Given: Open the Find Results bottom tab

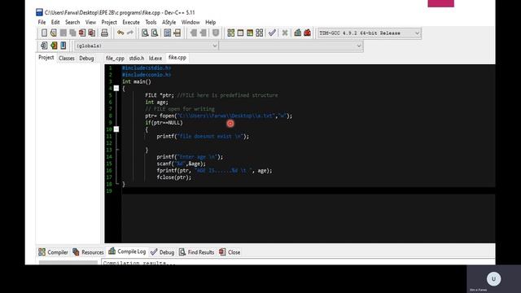Looking at the screenshot, I should point(196,252).
